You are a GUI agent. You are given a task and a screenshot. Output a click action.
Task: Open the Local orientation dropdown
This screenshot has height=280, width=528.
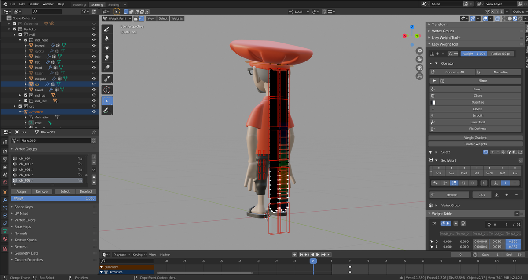pyautogui.click(x=299, y=11)
